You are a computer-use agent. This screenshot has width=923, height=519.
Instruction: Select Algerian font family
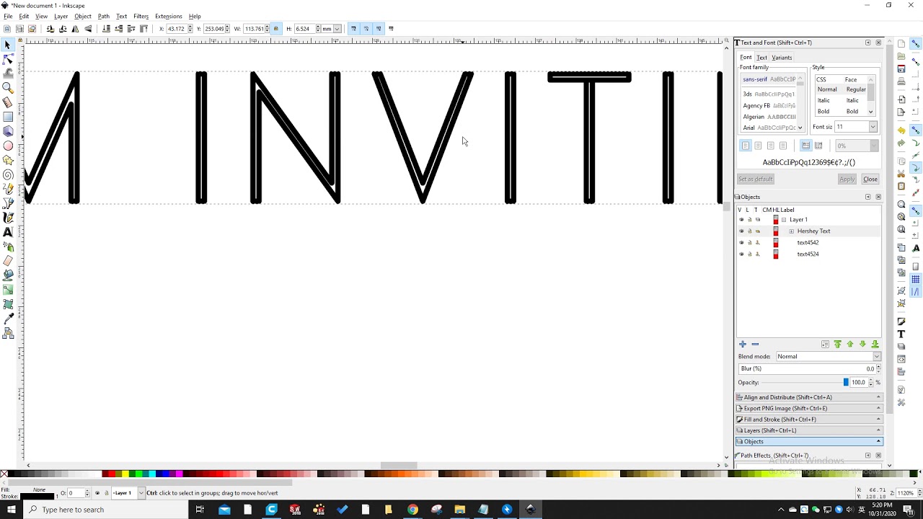[770, 117]
